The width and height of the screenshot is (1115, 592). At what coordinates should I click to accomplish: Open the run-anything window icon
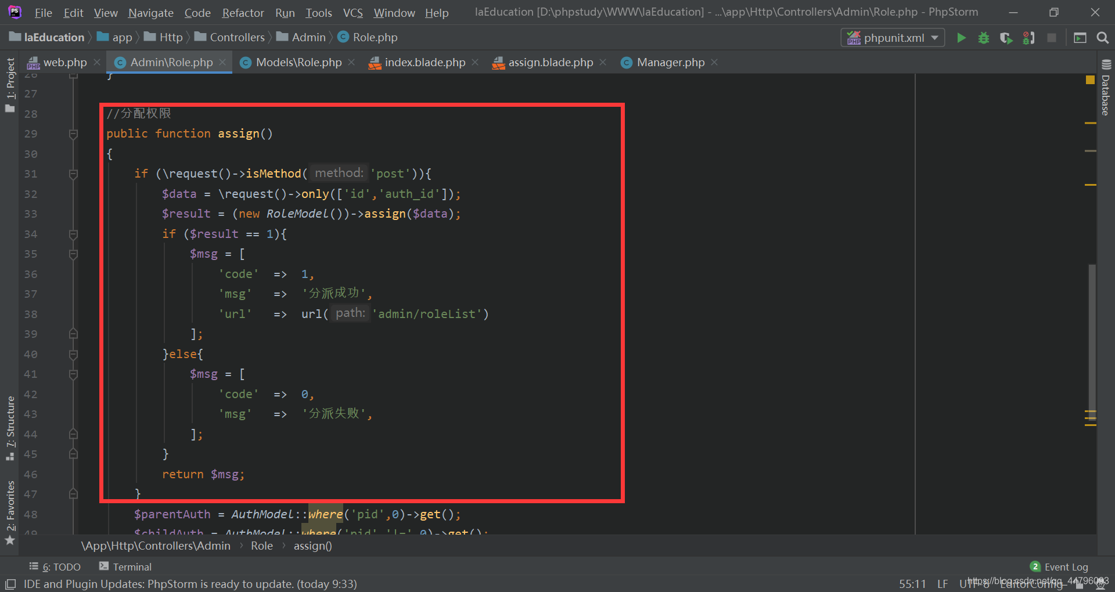point(1080,38)
